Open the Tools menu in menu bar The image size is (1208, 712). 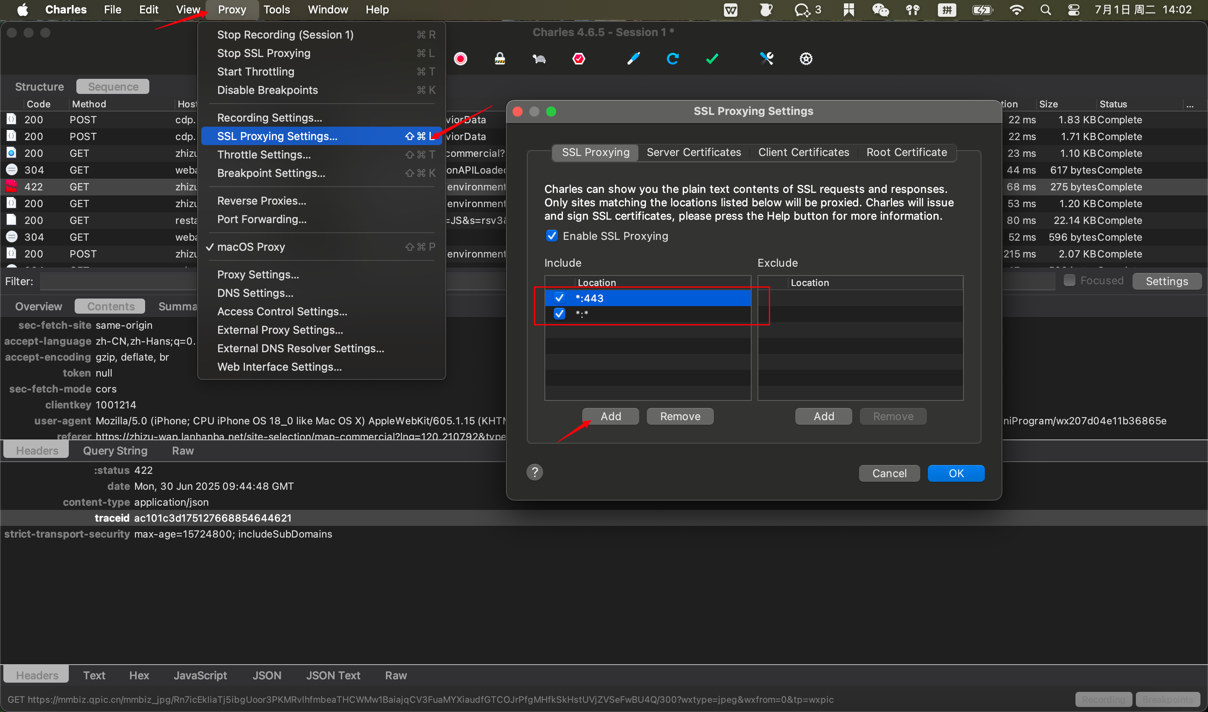(276, 10)
